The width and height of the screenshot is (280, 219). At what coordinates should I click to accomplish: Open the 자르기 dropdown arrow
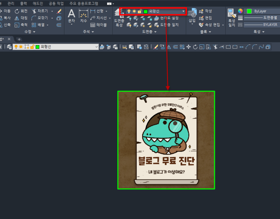click(52, 11)
